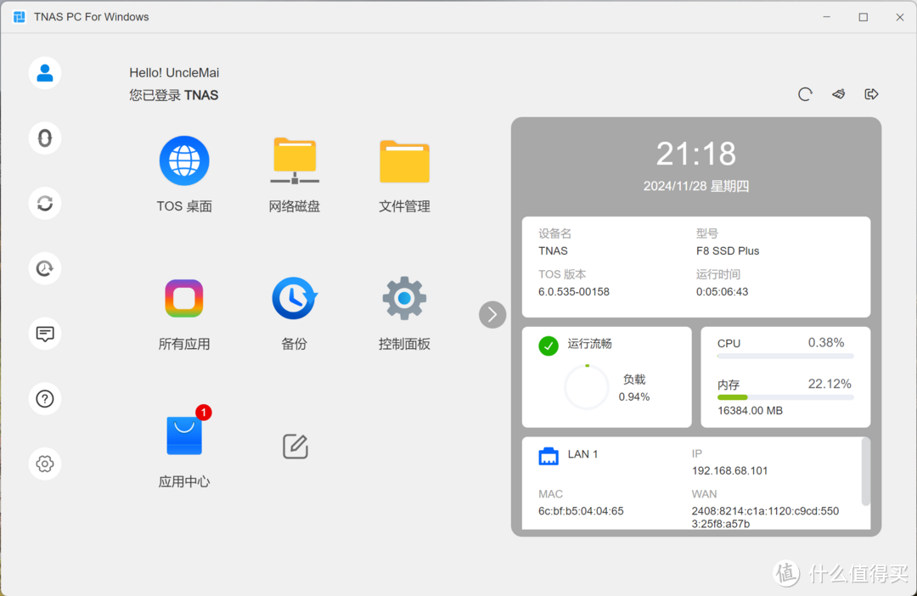Collapse the device info panel arrow
This screenshot has width=917, height=596.
492,315
